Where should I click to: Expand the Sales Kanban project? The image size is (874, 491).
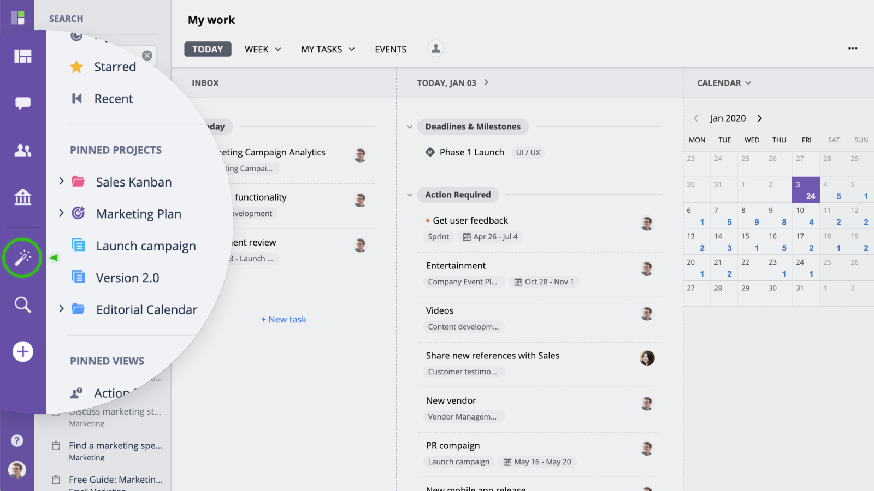(x=61, y=181)
